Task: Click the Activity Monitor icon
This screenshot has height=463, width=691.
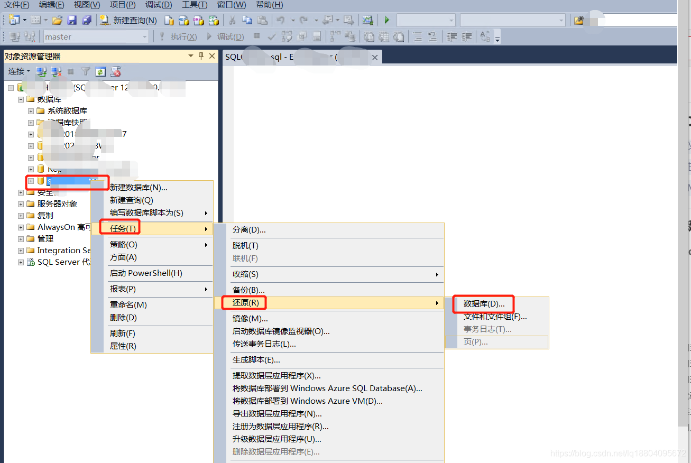Action: [367, 20]
